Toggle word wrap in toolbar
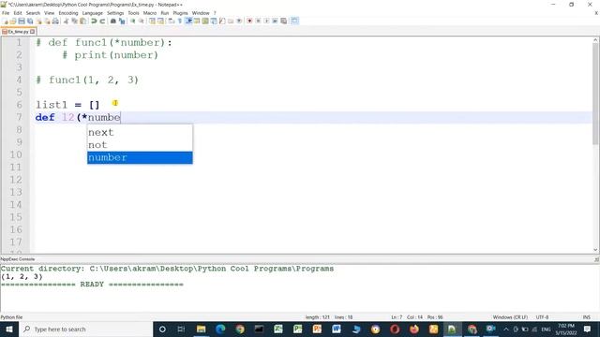 (171, 21)
